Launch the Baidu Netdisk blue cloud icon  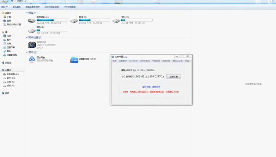coord(32,59)
